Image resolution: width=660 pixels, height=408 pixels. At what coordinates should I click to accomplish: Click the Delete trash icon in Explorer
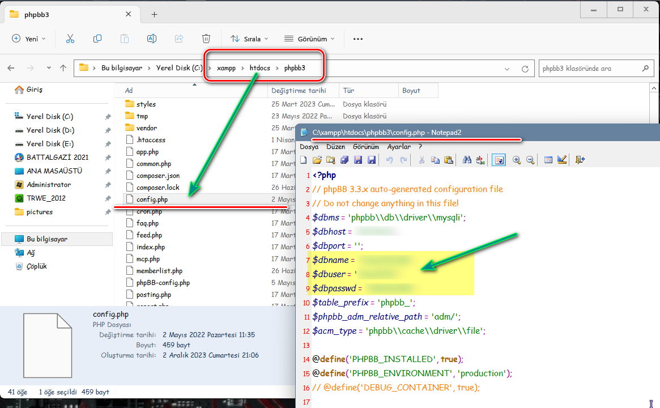pyautogui.click(x=206, y=39)
